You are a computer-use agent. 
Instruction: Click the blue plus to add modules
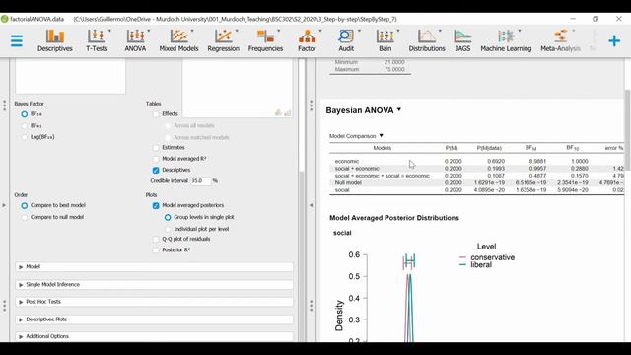(x=614, y=40)
